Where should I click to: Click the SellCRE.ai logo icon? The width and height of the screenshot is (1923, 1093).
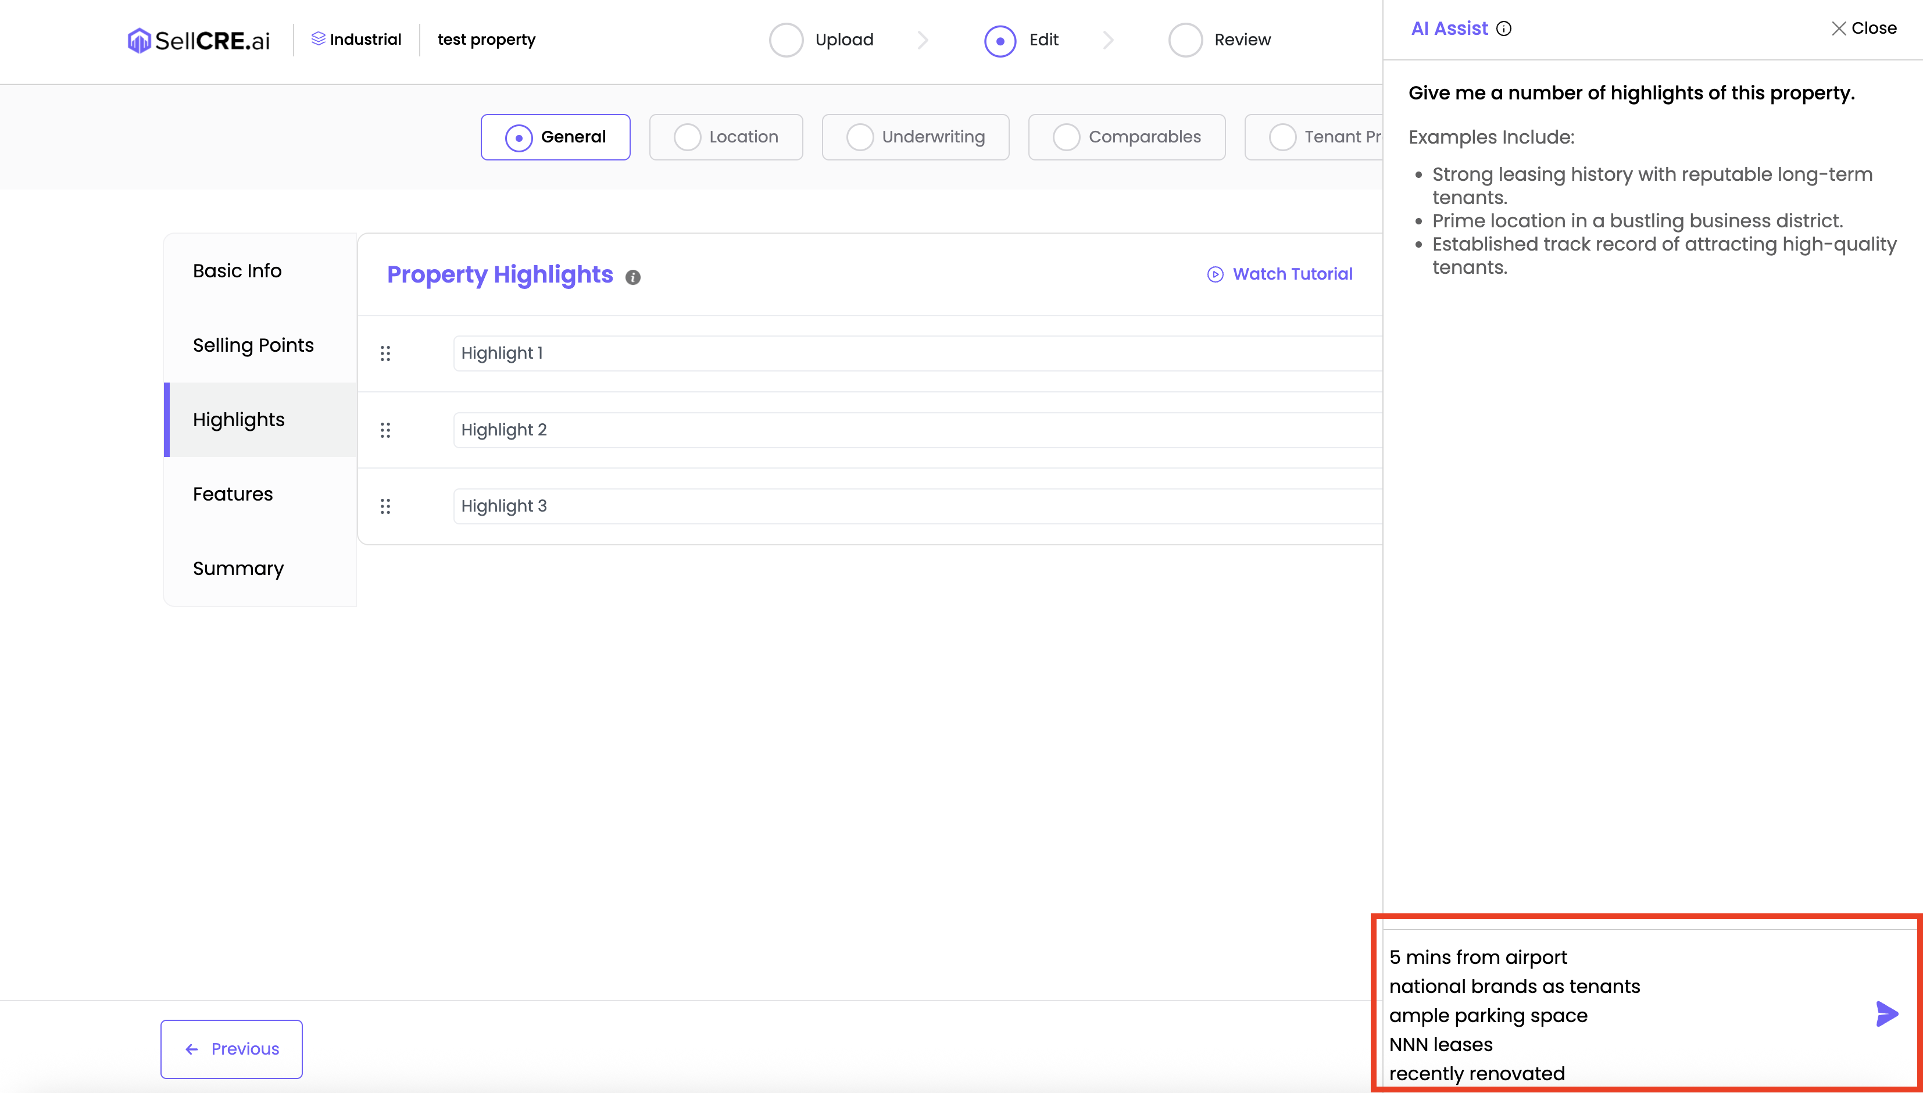click(139, 41)
